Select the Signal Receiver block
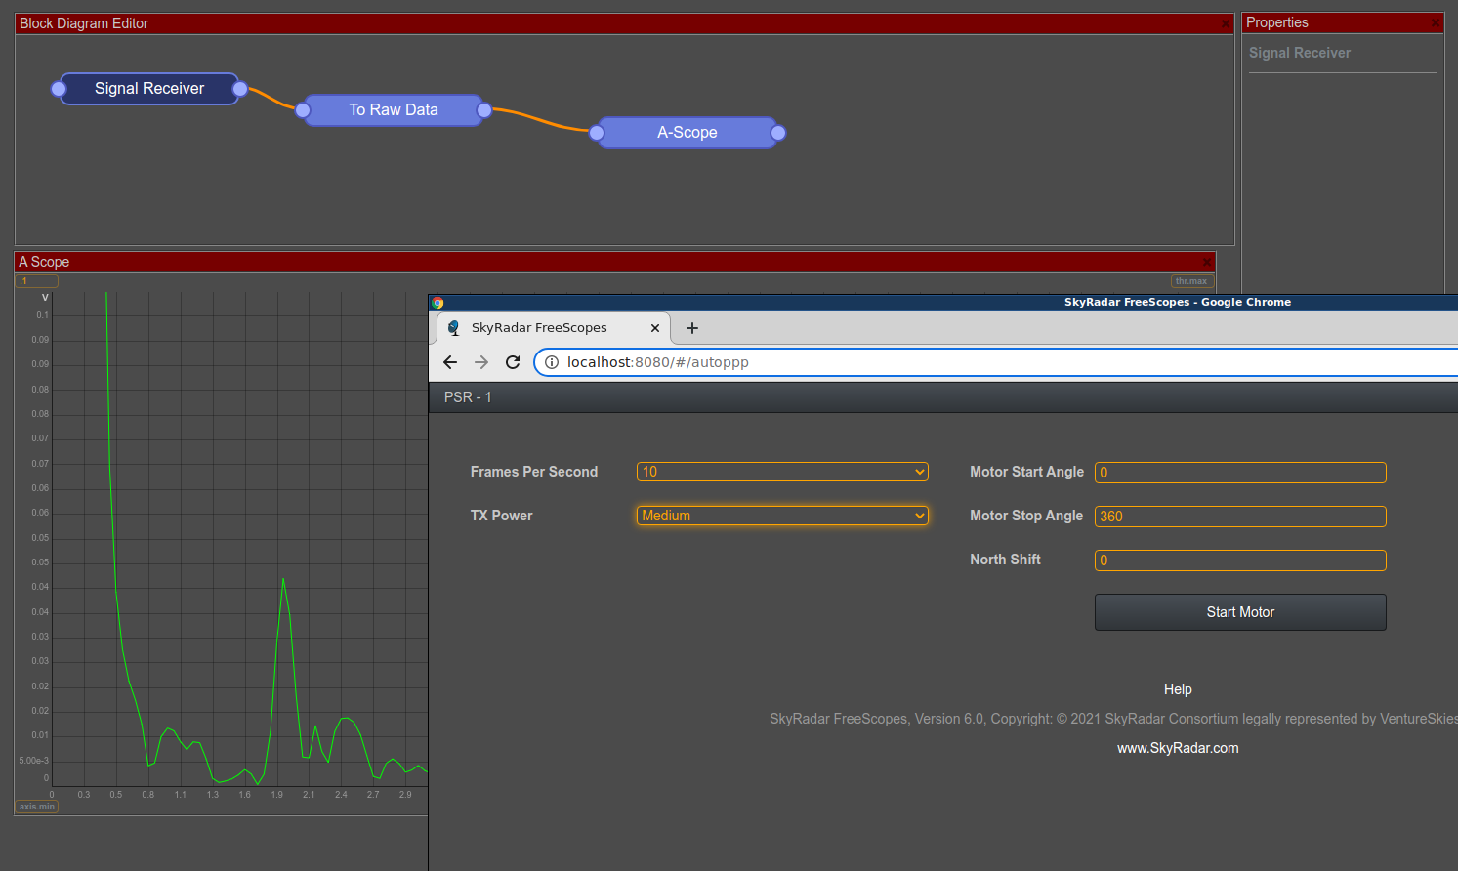 149,89
